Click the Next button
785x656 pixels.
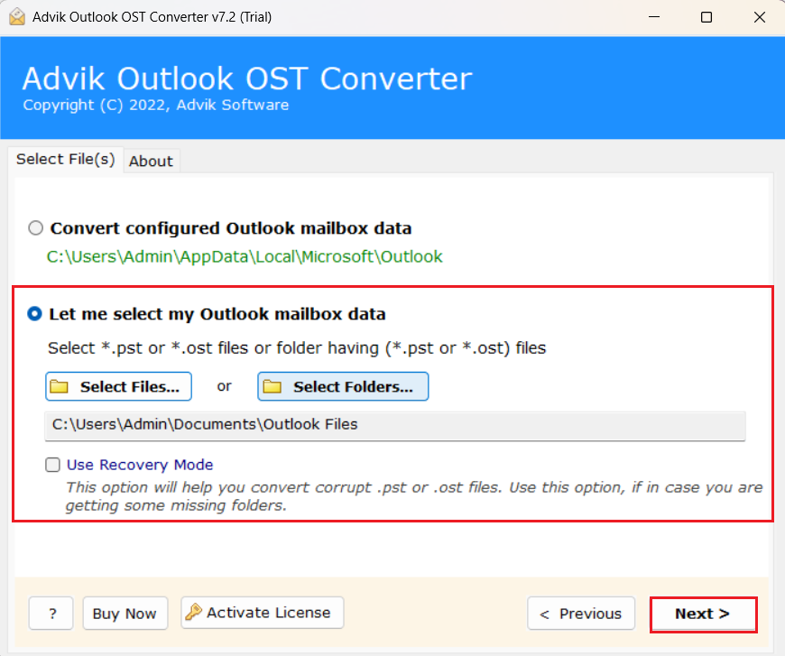pyautogui.click(x=704, y=614)
